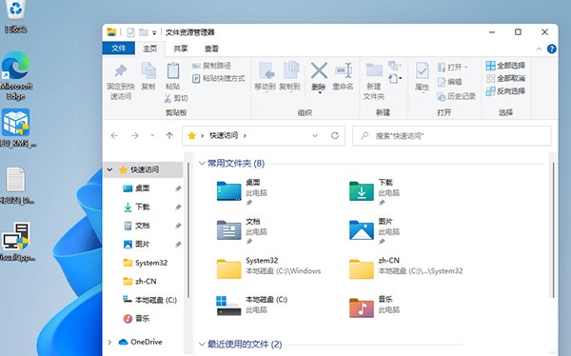The height and width of the screenshot is (356, 571).
Task: Click Select all (全部选择)
Action: 505,66
